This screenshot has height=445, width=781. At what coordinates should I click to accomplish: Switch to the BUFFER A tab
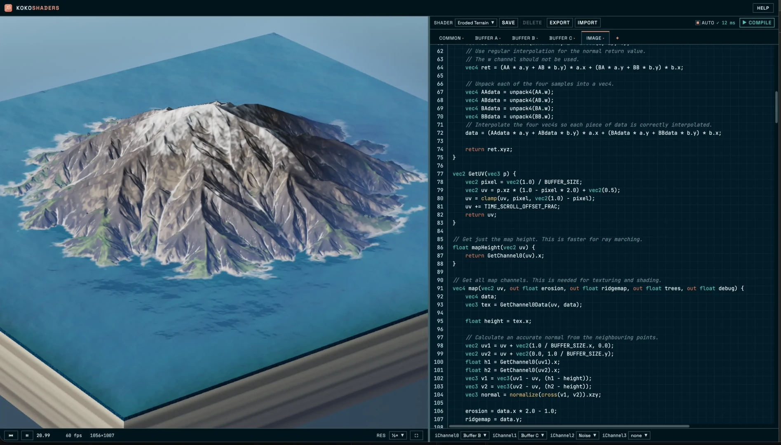[x=488, y=38]
